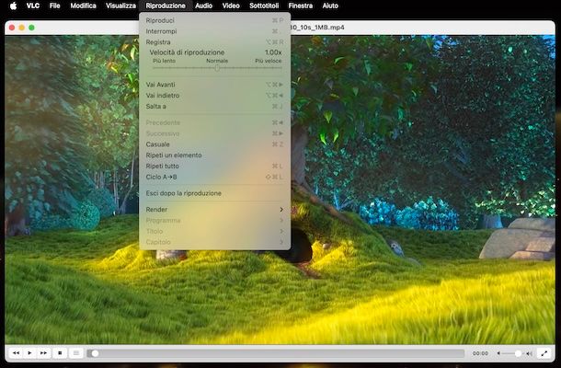Choose Registra from the menu
This screenshot has width=561, height=368.
[x=214, y=42]
